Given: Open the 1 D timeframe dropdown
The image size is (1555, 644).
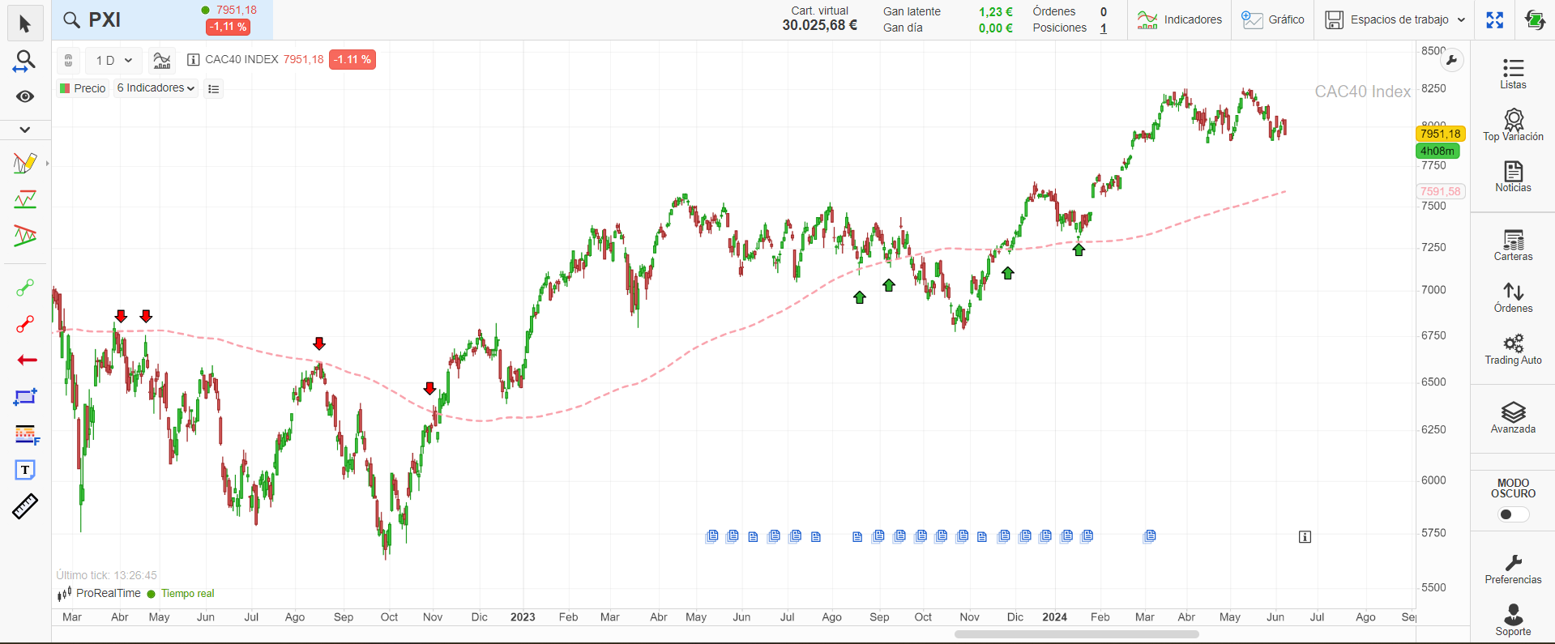Looking at the screenshot, I should click(113, 60).
